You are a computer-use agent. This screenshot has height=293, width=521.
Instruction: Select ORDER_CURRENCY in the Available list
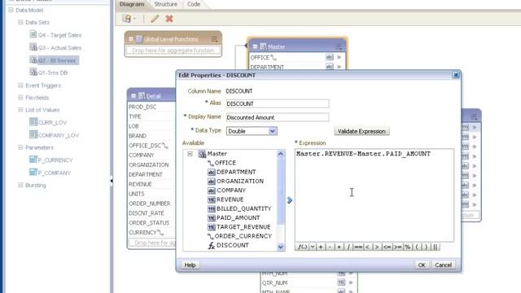pyautogui.click(x=243, y=236)
